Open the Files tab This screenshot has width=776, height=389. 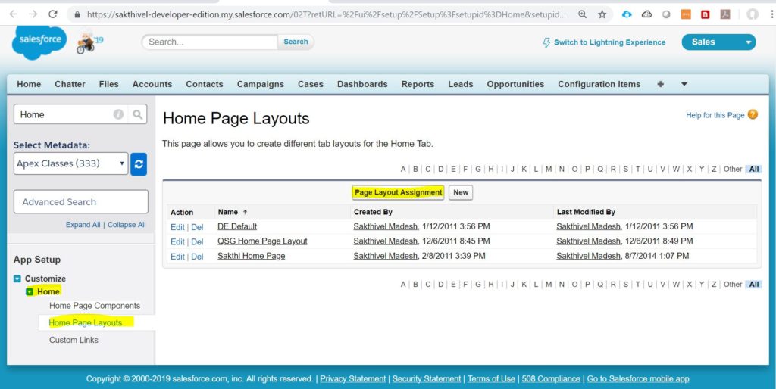pyautogui.click(x=109, y=84)
